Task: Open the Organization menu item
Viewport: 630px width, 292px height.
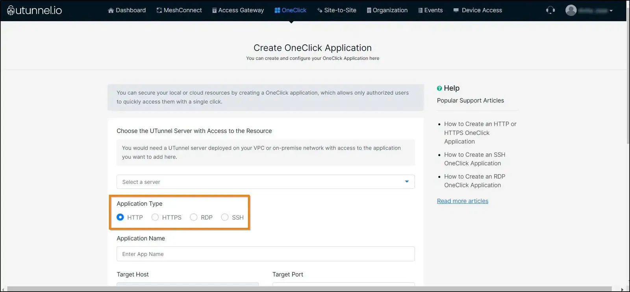Action: click(387, 10)
